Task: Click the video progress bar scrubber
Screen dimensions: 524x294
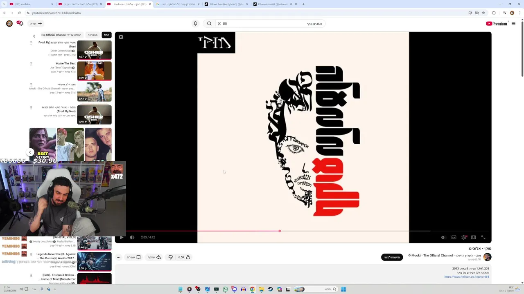Action: click(x=280, y=231)
